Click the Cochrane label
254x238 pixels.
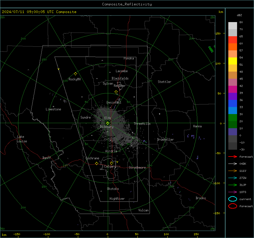[92, 158]
